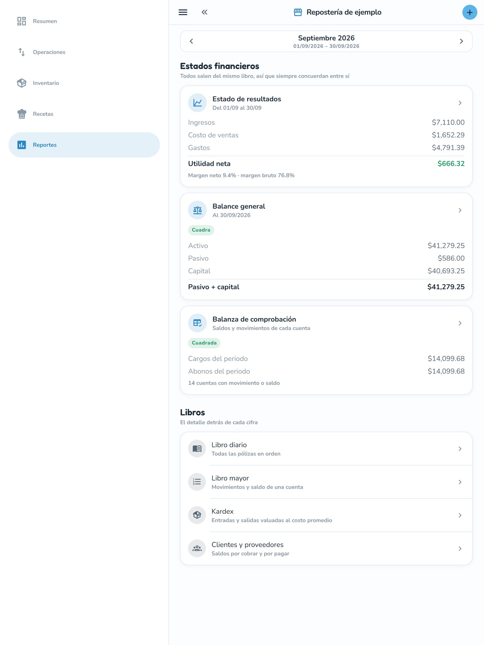Viewport: 484px width, 645px height.
Task: Open the Balanza de comprobación title
Action: (x=254, y=319)
